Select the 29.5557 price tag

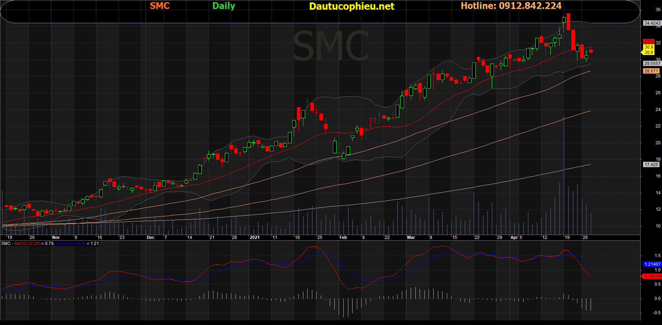[x=652, y=64]
